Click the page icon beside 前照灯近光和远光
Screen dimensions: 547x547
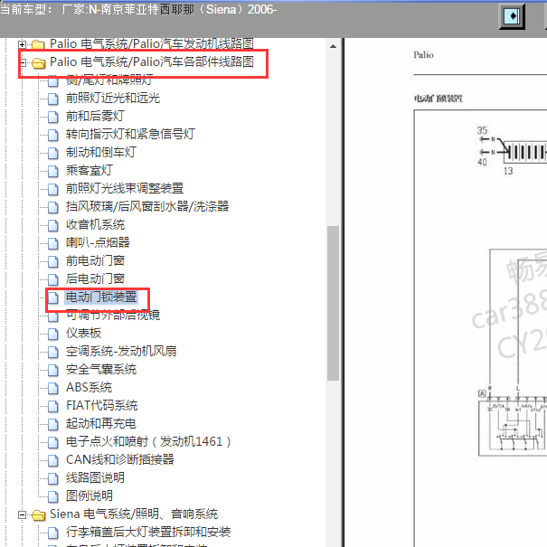pyautogui.click(x=53, y=99)
